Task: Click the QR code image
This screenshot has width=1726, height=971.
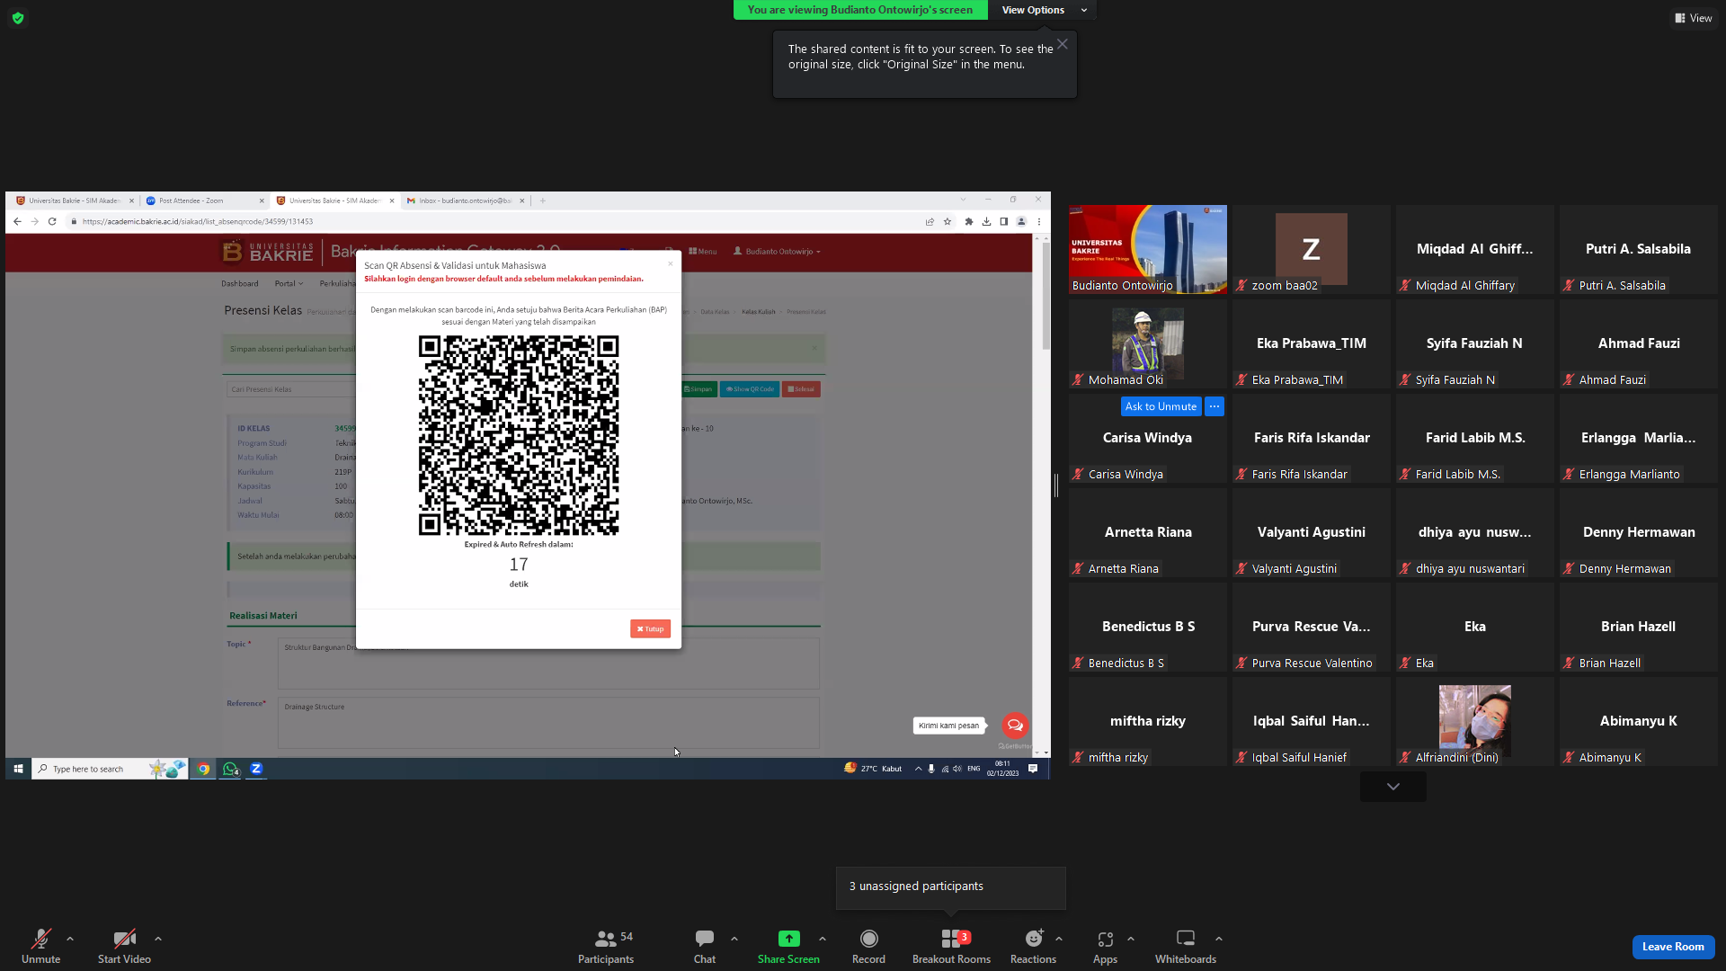Action: pyautogui.click(x=519, y=435)
